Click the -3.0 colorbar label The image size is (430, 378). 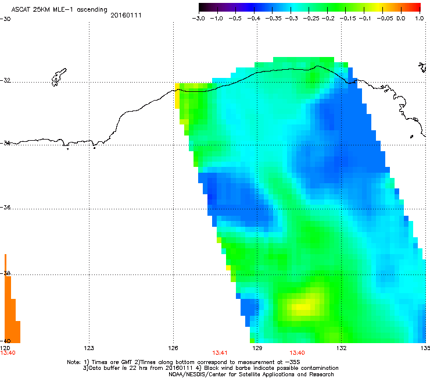pyautogui.click(x=198, y=19)
